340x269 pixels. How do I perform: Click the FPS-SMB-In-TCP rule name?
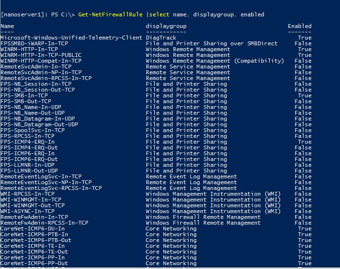(x=24, y=95)
